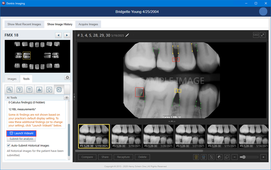Switch to the Images tab
Screen dimensions: 271x170
click(x=12, y=79)
